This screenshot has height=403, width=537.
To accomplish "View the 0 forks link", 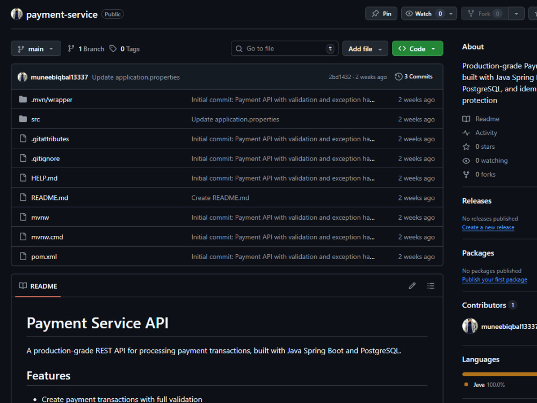I will 479,175.
